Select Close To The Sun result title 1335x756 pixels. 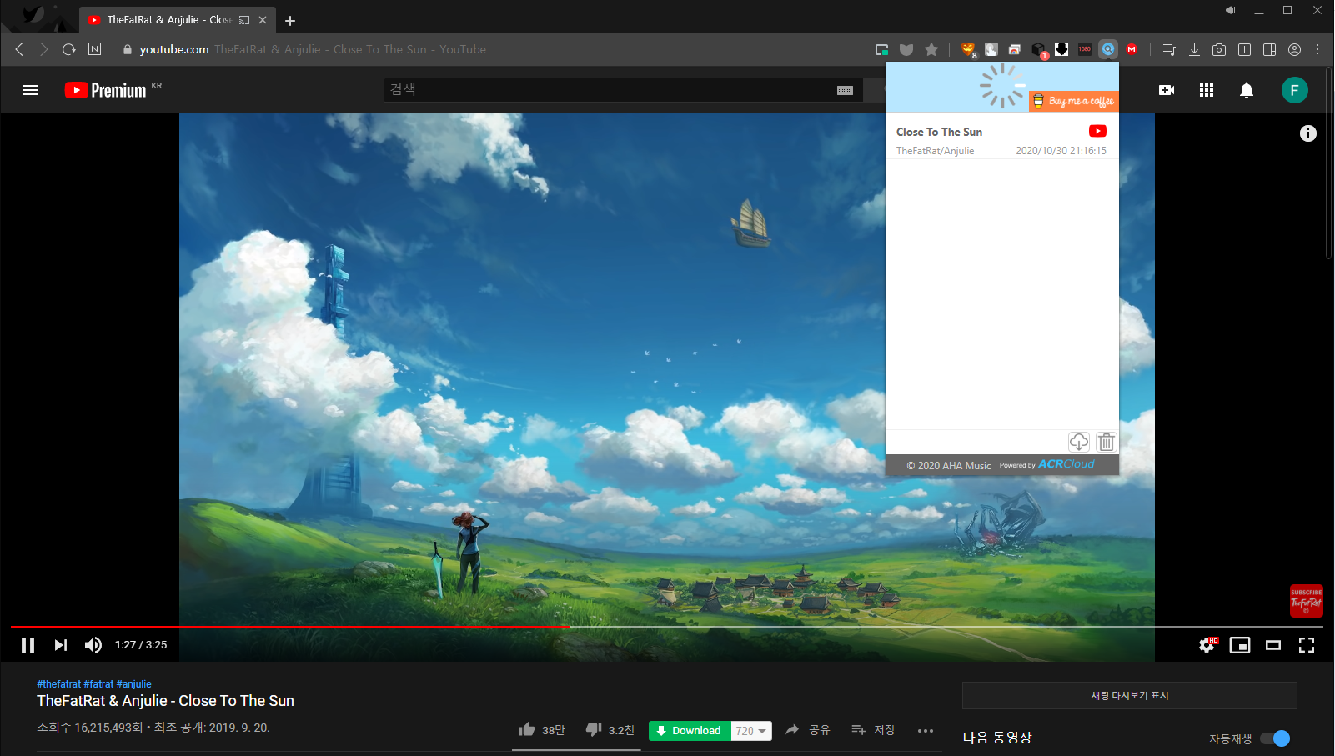[939, 132]
